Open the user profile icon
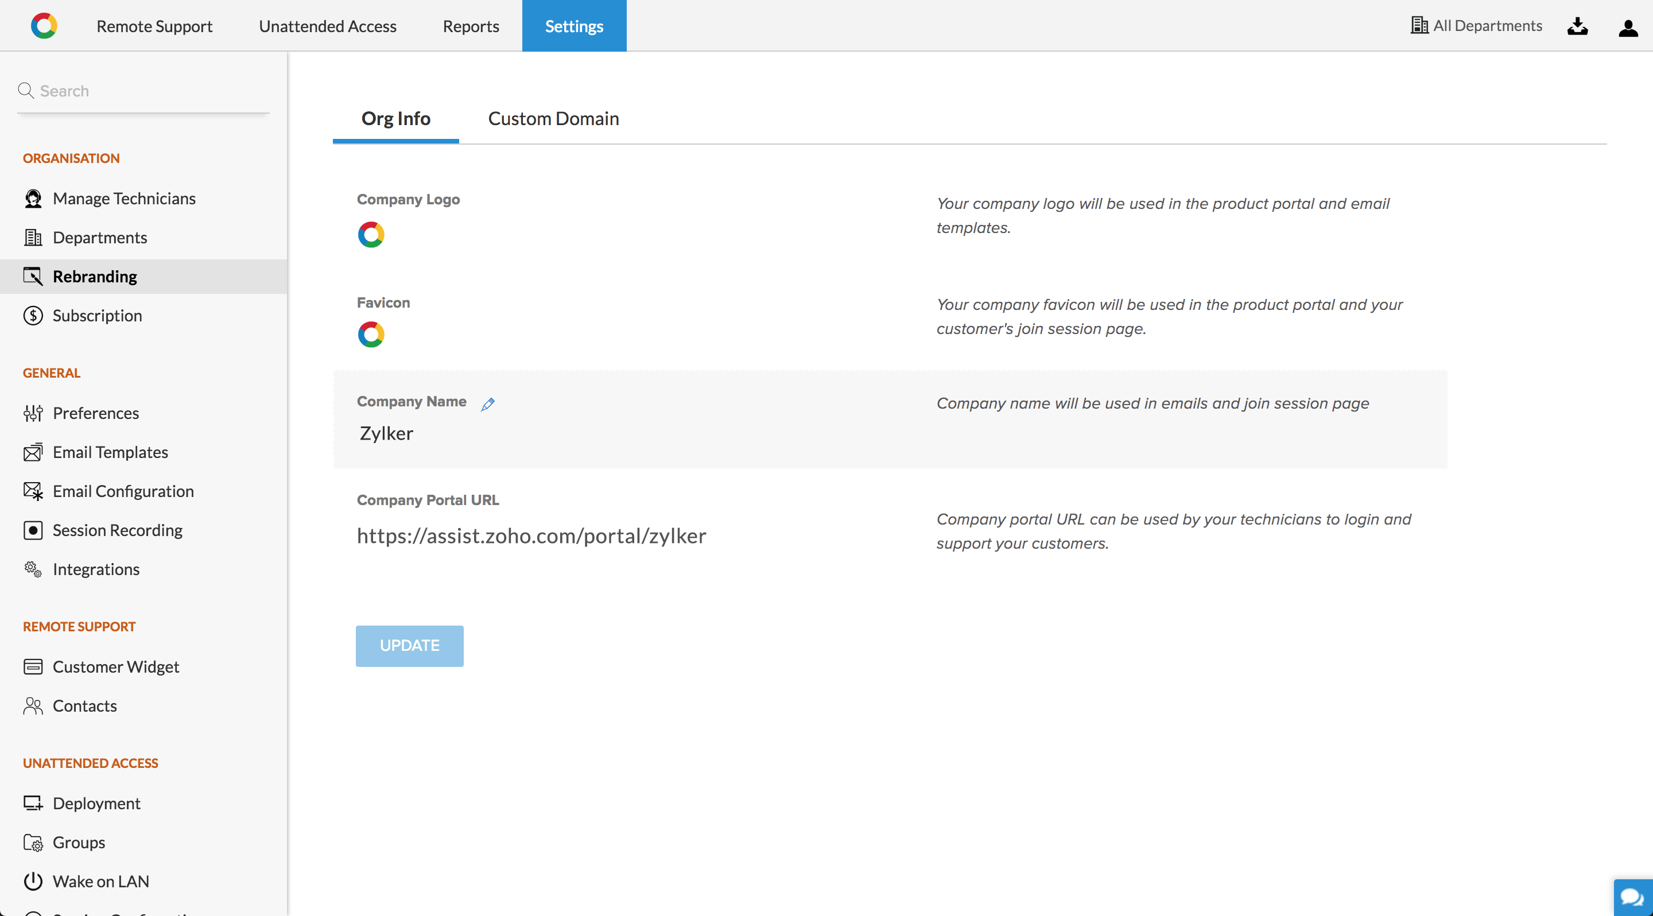Screen dimensions: 1653x916 [1628, 27]
